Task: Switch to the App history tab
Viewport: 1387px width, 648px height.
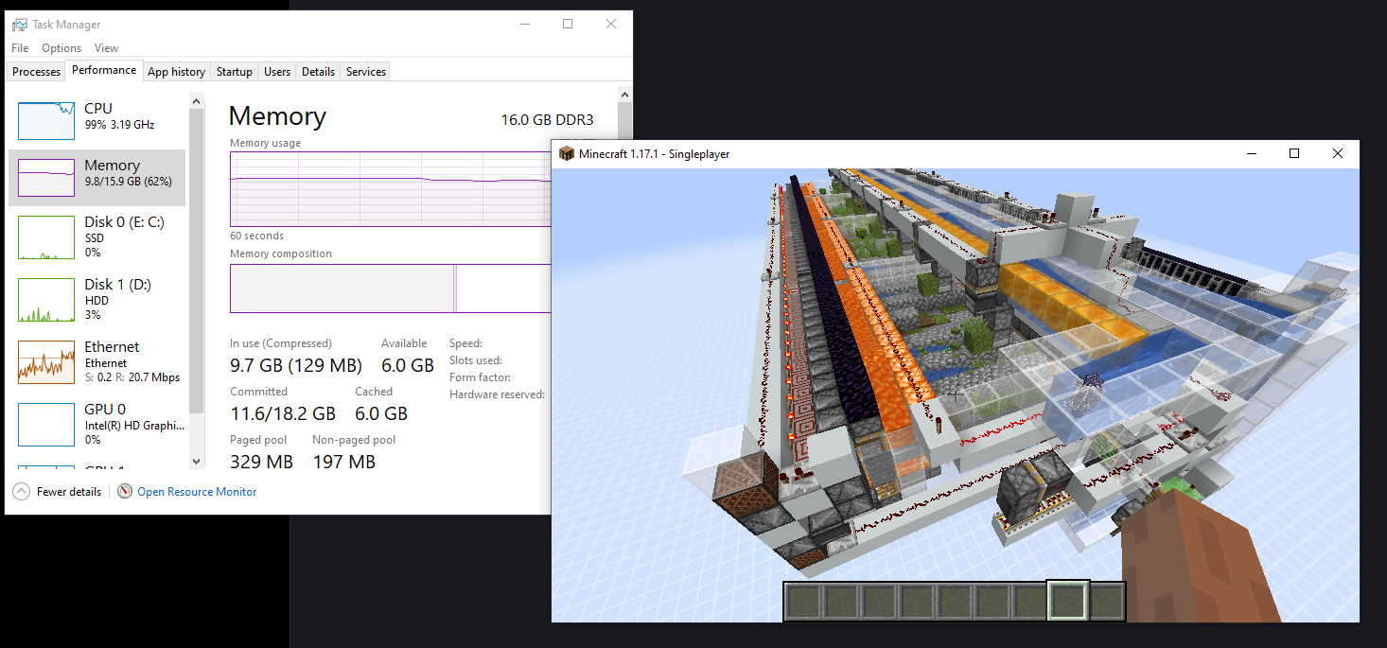Action: tap(176, 72)
